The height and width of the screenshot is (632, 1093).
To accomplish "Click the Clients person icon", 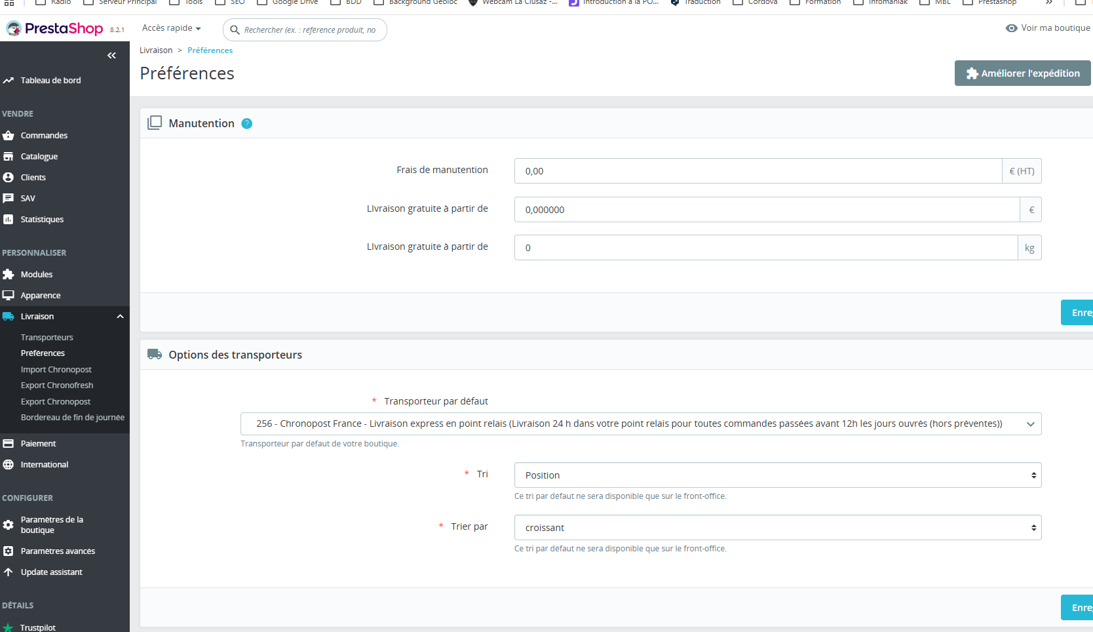I will (x=8, y=178).
